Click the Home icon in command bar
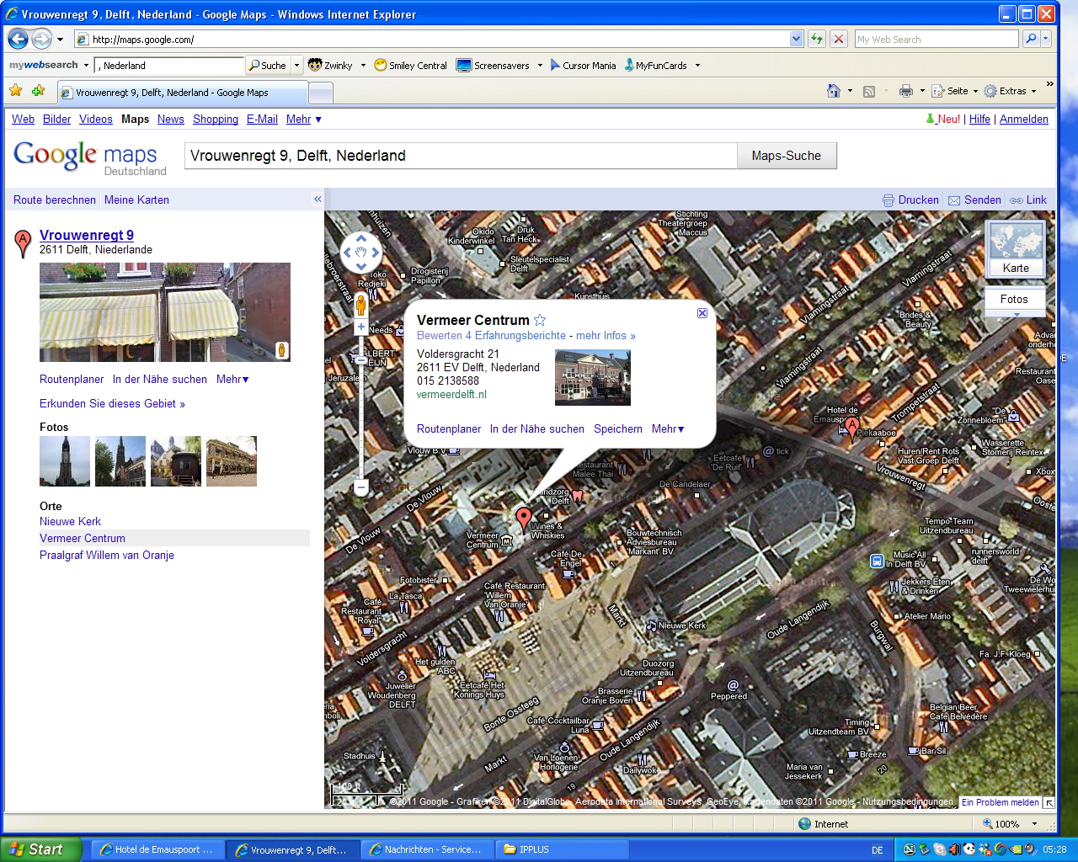This screenshot has width=1078, height=862. pos(834,91)
